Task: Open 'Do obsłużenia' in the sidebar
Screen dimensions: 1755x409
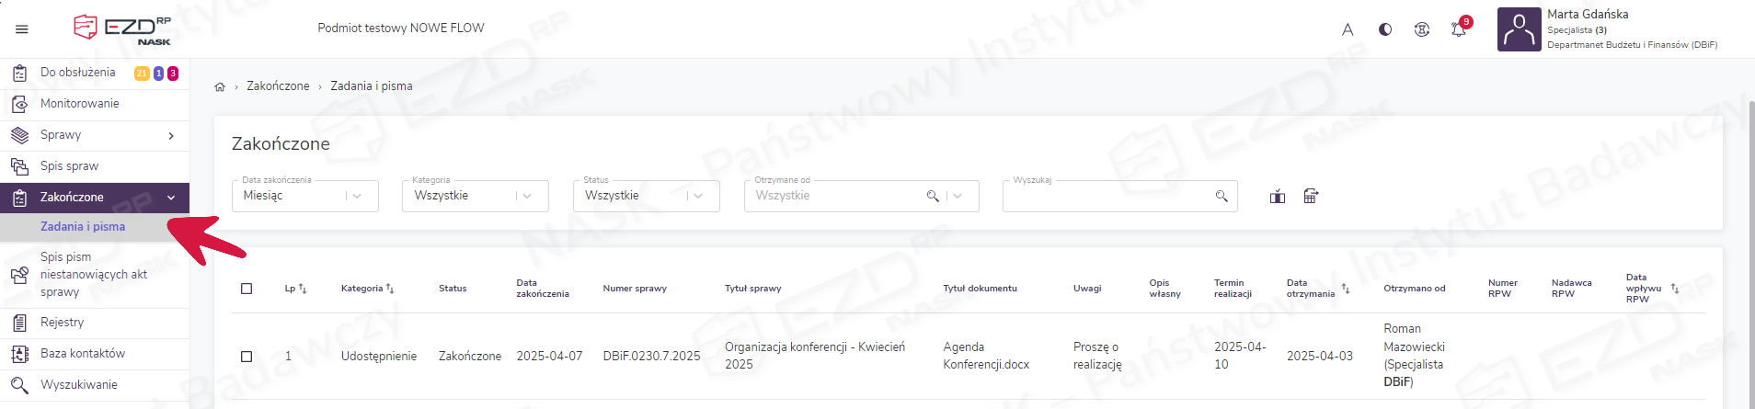Action: pos(78,73)
